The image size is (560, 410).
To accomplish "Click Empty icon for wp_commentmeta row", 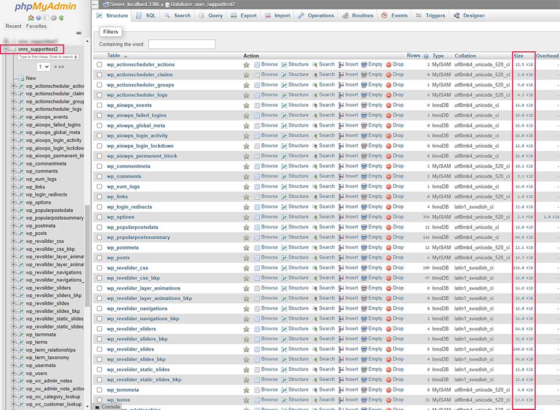I will pyautogui.click(x=364, y=166).
